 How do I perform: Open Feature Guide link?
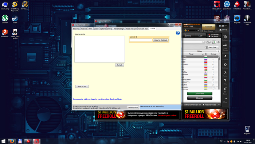click(209, 105)
